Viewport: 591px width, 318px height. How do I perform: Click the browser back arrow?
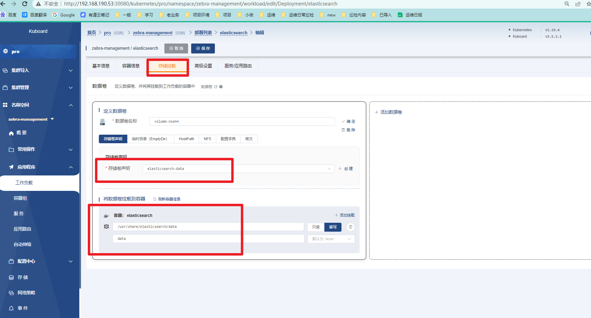[x=3, y=4]
